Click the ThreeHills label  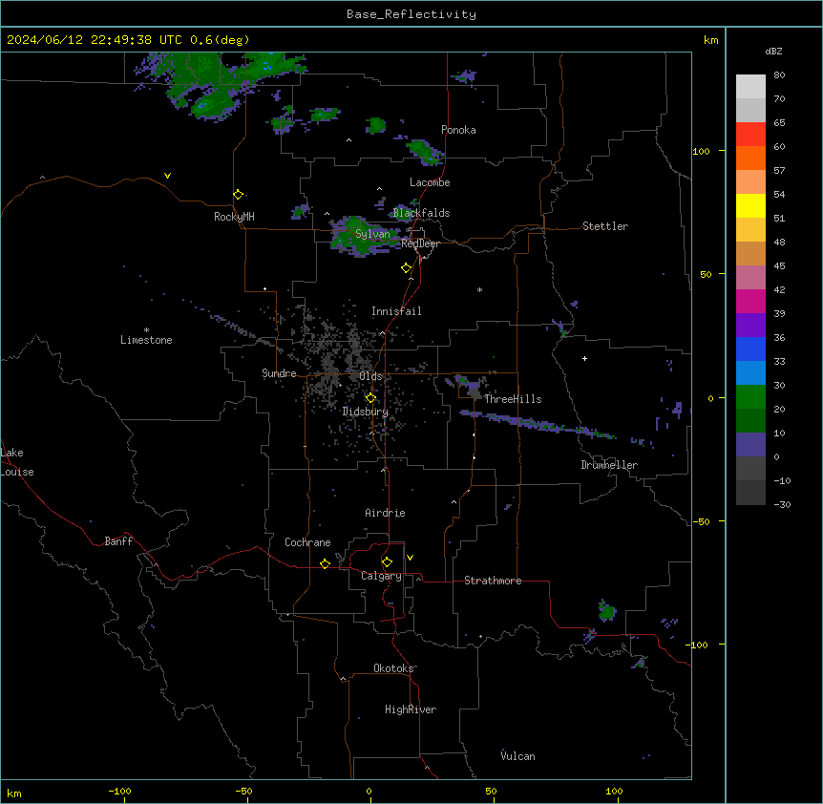[x=513, y=399]
